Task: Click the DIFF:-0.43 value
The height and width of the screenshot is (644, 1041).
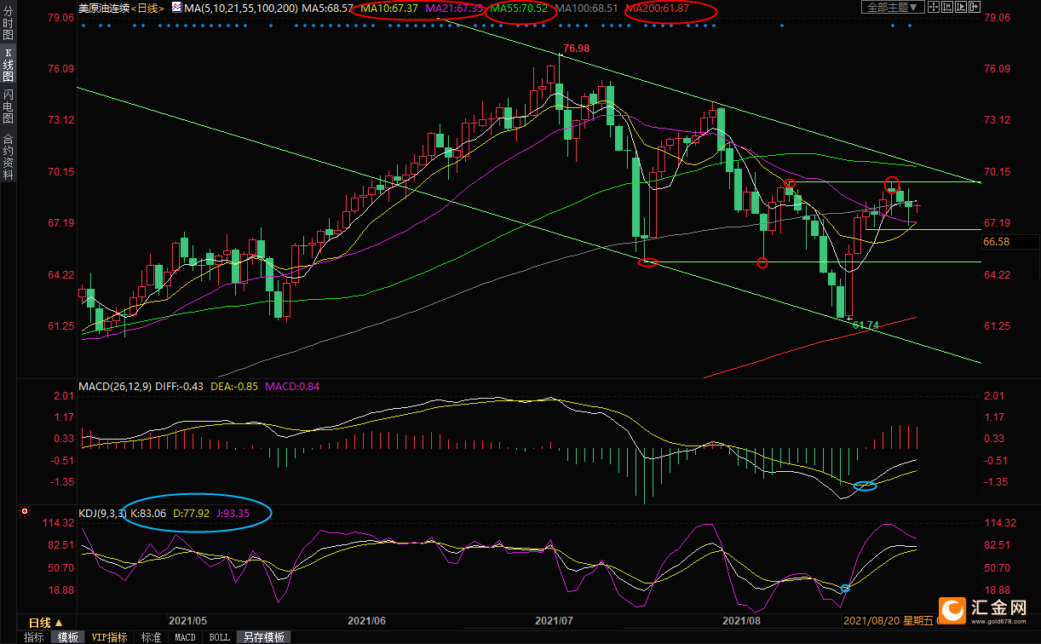Action: pos(177,387)
